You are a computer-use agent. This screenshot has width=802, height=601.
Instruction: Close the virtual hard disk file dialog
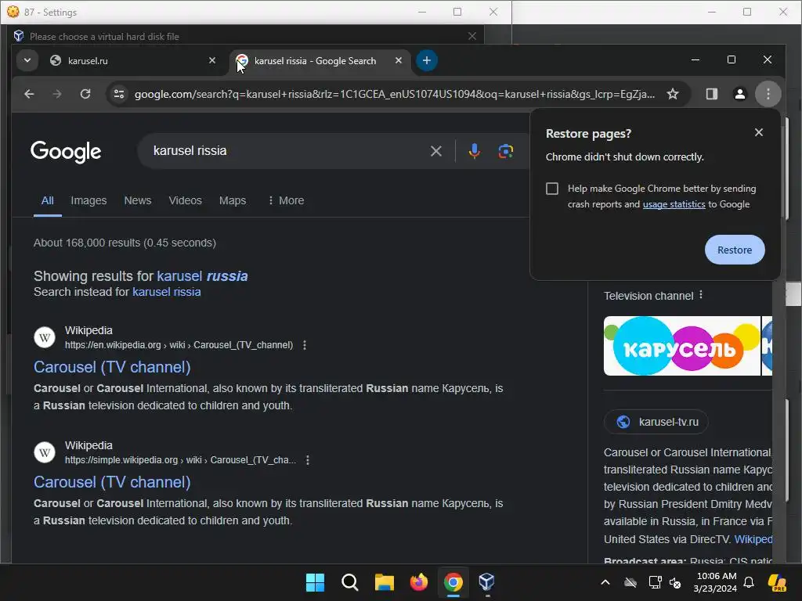pyautogui.click(x=472, y=36)
